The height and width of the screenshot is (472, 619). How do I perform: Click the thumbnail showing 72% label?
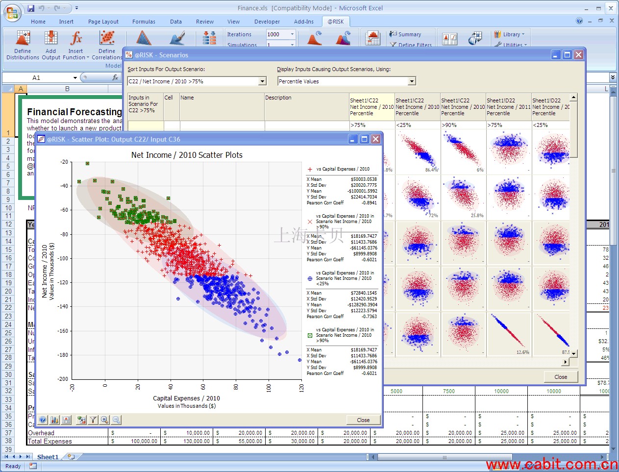[x=418, y=197]
